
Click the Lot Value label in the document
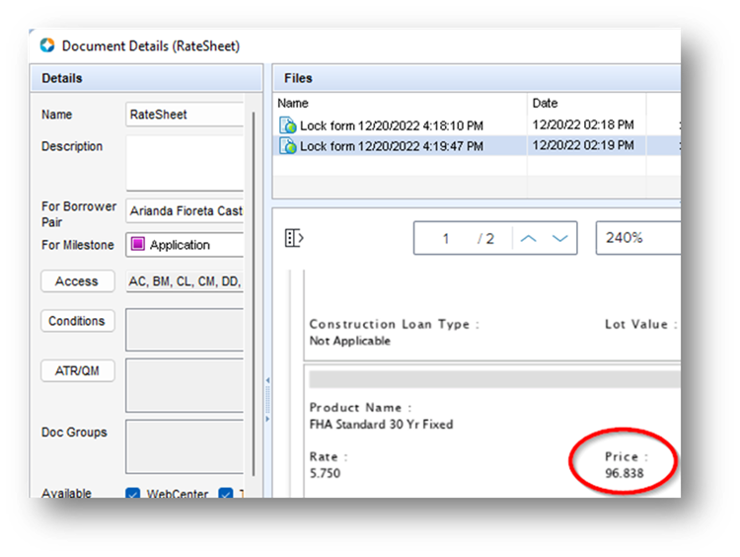tap(641, 325)
